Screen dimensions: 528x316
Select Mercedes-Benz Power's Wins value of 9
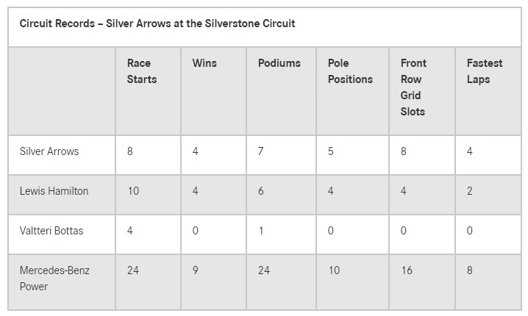click(x=196, y=270)
